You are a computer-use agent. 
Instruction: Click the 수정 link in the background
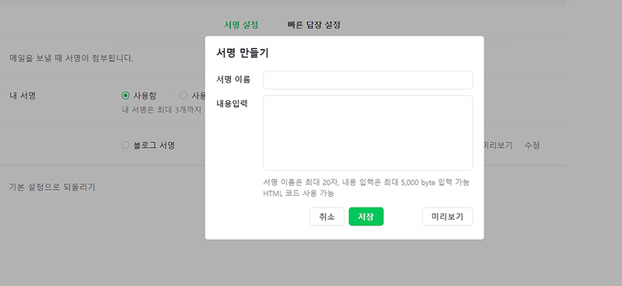(532, 145)
